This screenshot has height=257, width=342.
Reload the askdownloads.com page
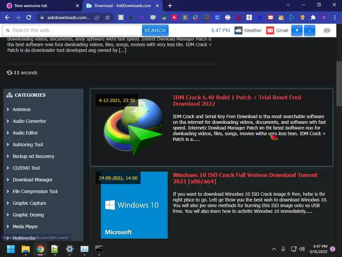coord(29,17)
